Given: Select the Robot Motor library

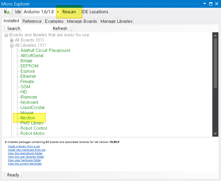Looking at the screenshot, I should (x=33, y=133).
